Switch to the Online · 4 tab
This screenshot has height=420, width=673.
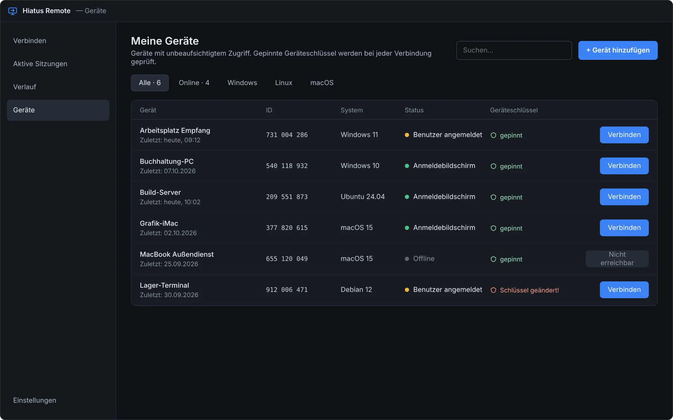point(194,83)
